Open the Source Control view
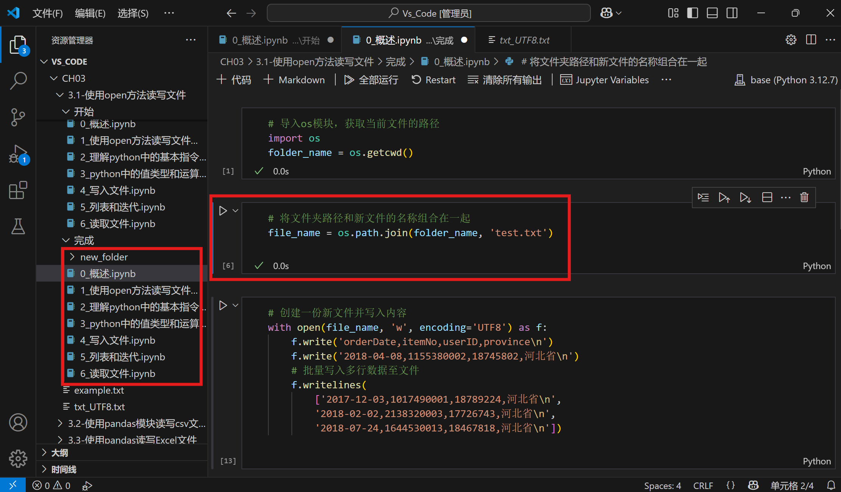This screenshot has width=841, height=492. (x=18, y=117)
